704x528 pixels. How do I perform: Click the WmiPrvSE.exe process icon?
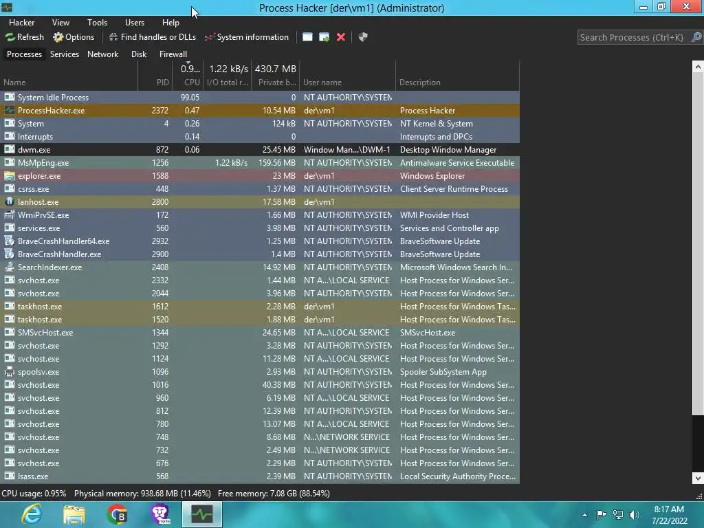point(10,214)
